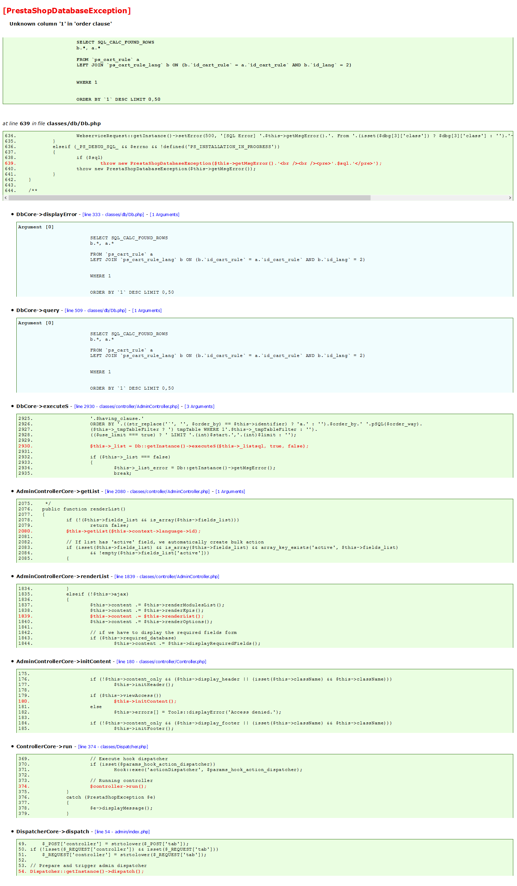Click red line 374 '$controller->run();'
The image size is (517, 886).
[118, 787]
